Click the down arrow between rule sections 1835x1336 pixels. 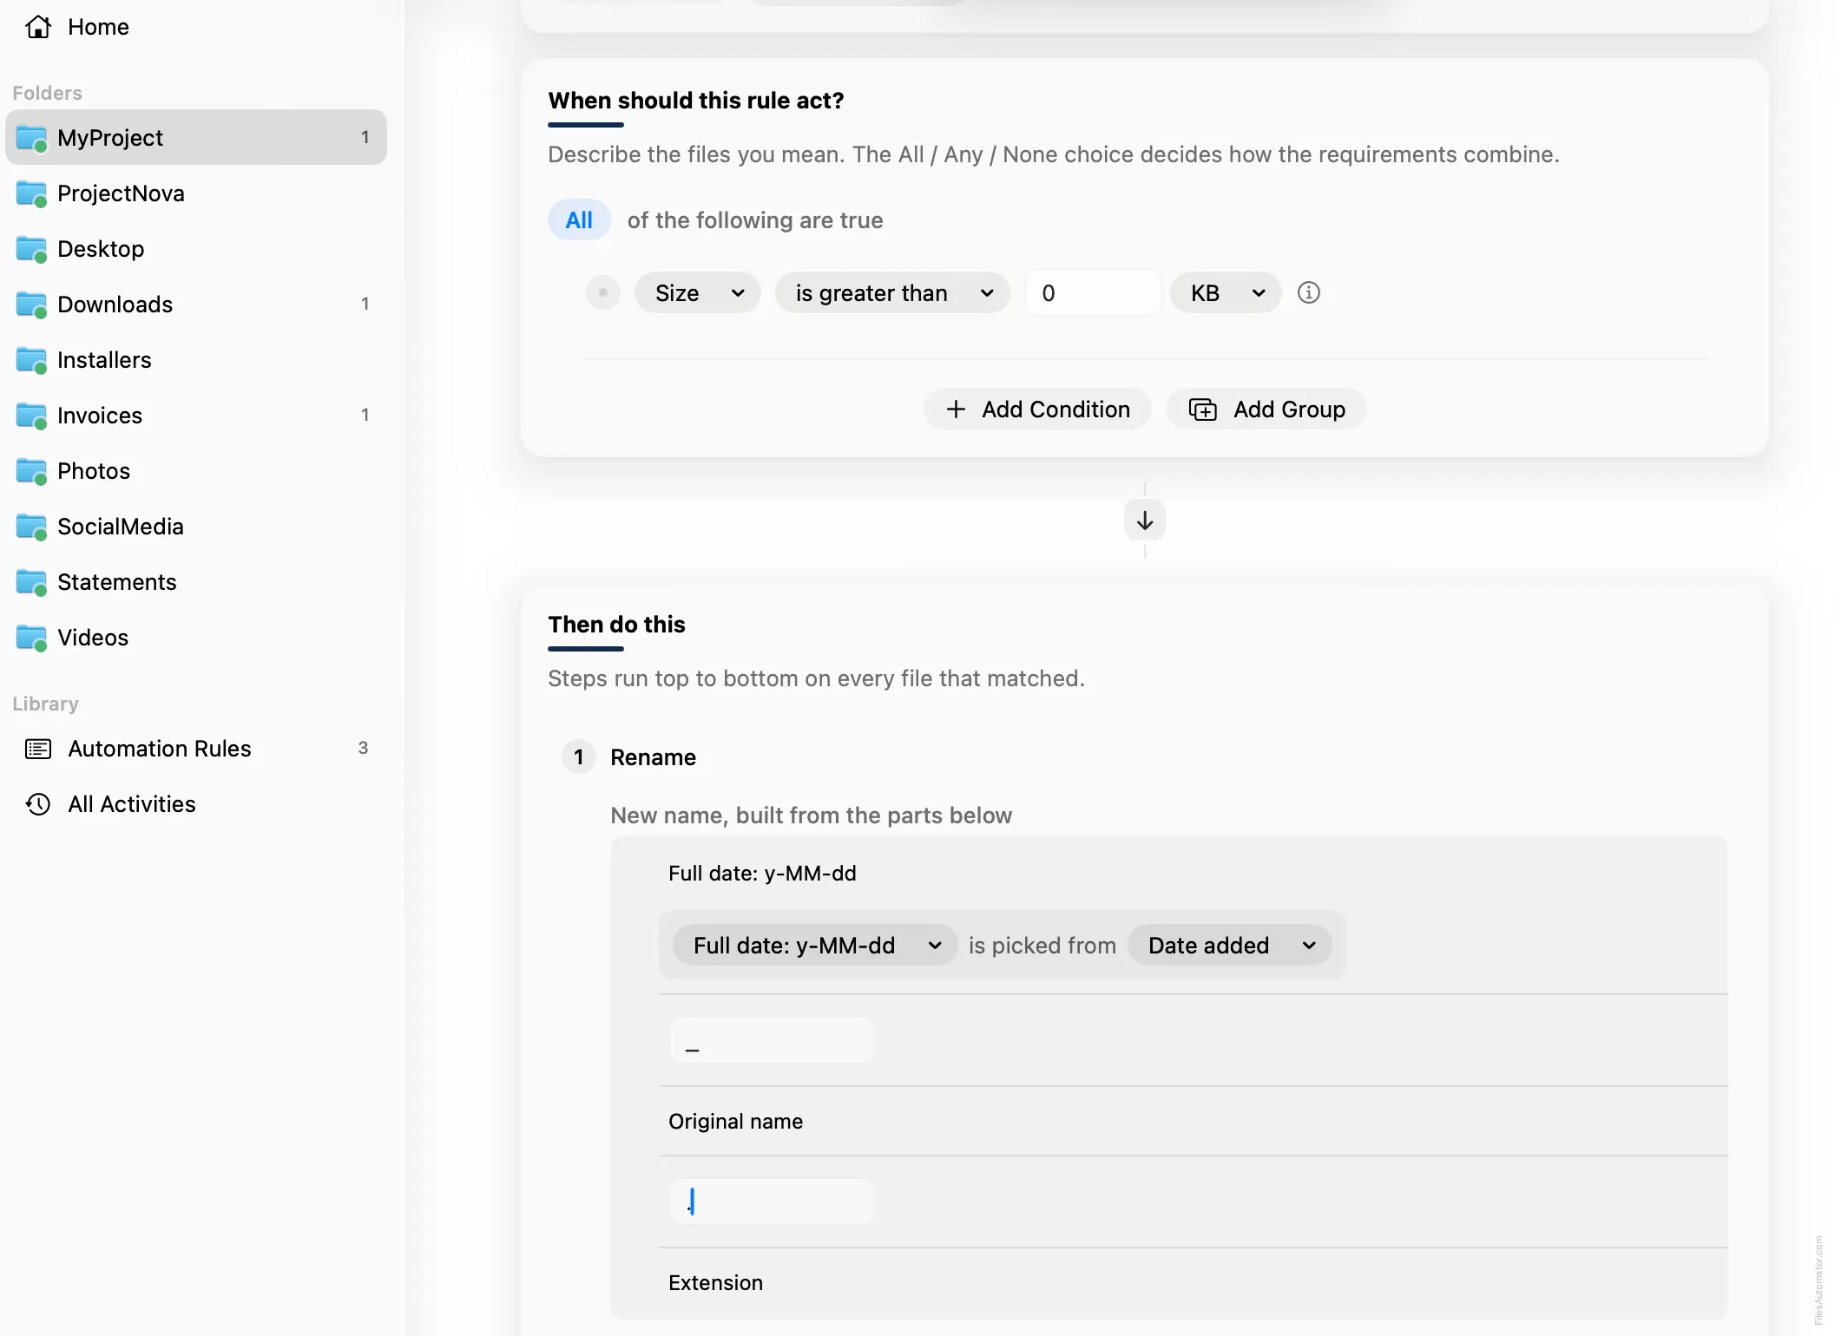pyautogui.click(x=1145, y=521)
